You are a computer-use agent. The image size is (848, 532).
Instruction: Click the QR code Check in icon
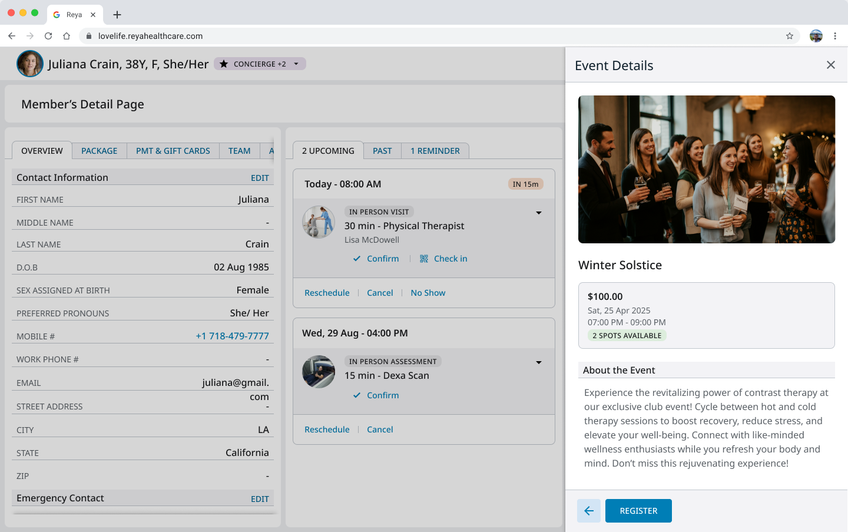tap(424, 259)
